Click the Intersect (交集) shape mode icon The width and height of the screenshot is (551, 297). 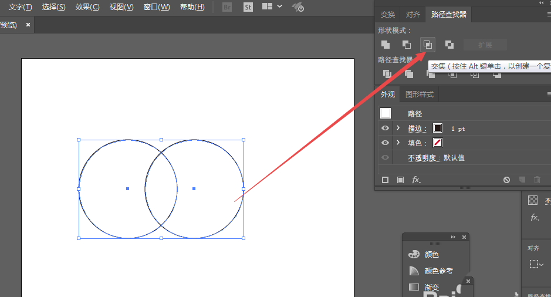click(x=428, y=45)
